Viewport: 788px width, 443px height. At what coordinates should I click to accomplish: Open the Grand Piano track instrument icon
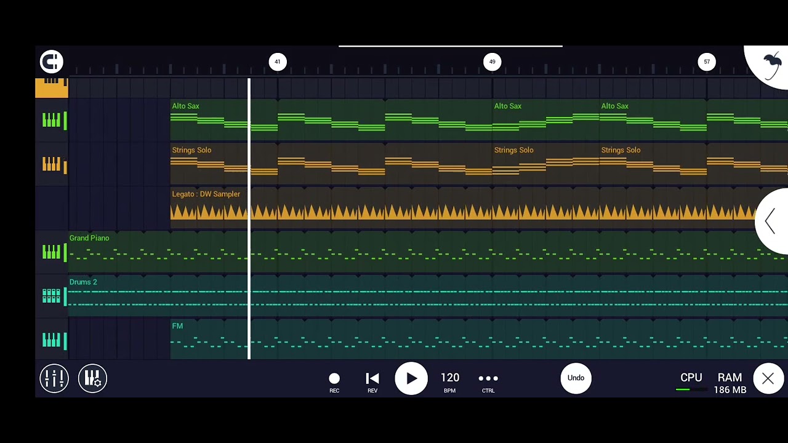coord(52,252)
